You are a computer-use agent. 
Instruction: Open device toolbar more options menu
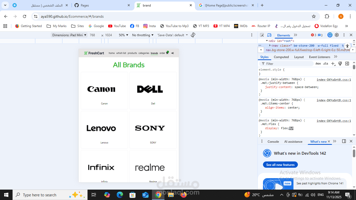tap(252, 35)
